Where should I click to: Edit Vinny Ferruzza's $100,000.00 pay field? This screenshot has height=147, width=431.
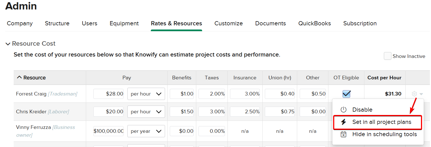coord(108,131)
